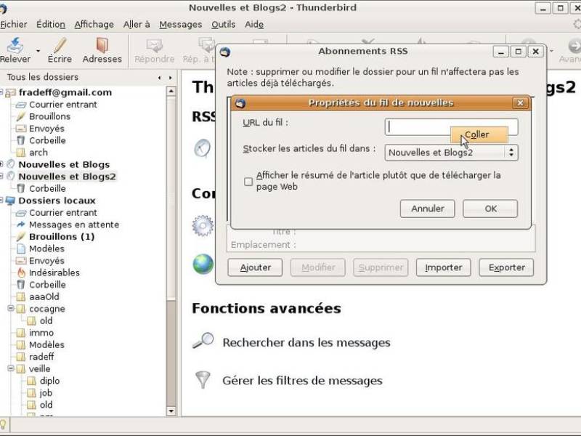Screen dimensions: 581x436
Task: Click the Importer button
Action: point(444,267)
